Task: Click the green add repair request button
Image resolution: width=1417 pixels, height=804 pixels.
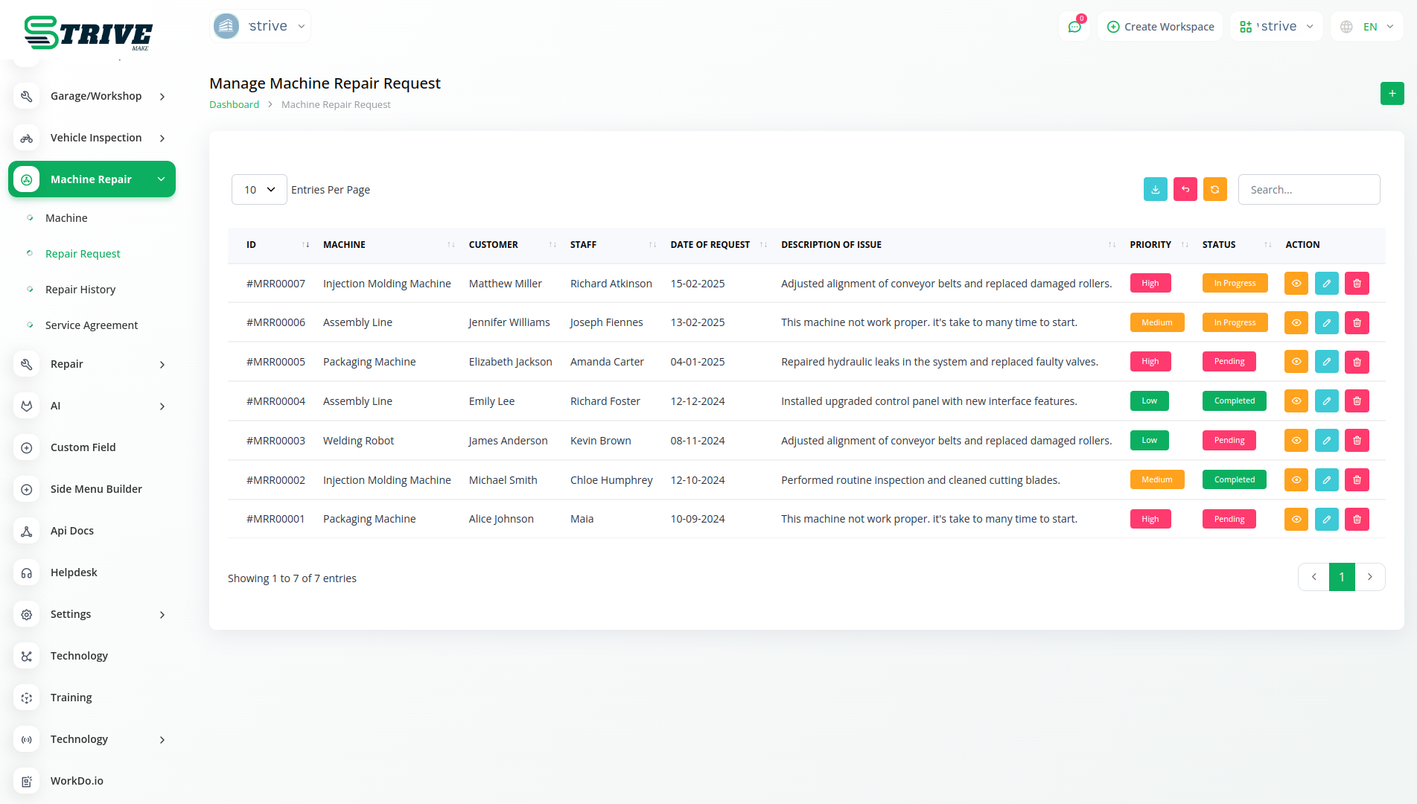Action: tap(1392, 94)
